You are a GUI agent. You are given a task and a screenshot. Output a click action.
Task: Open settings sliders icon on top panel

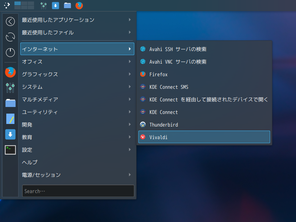[x=43, y=6]
